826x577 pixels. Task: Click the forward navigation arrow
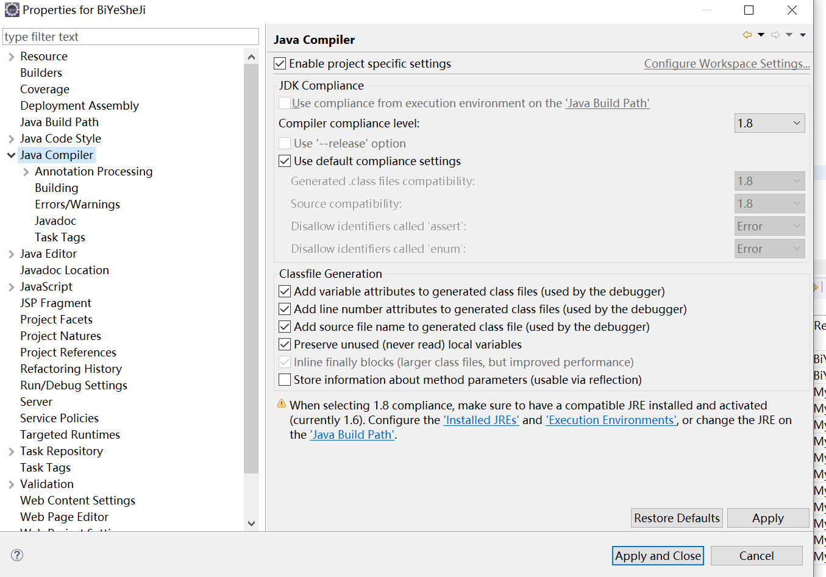[775, 35]
